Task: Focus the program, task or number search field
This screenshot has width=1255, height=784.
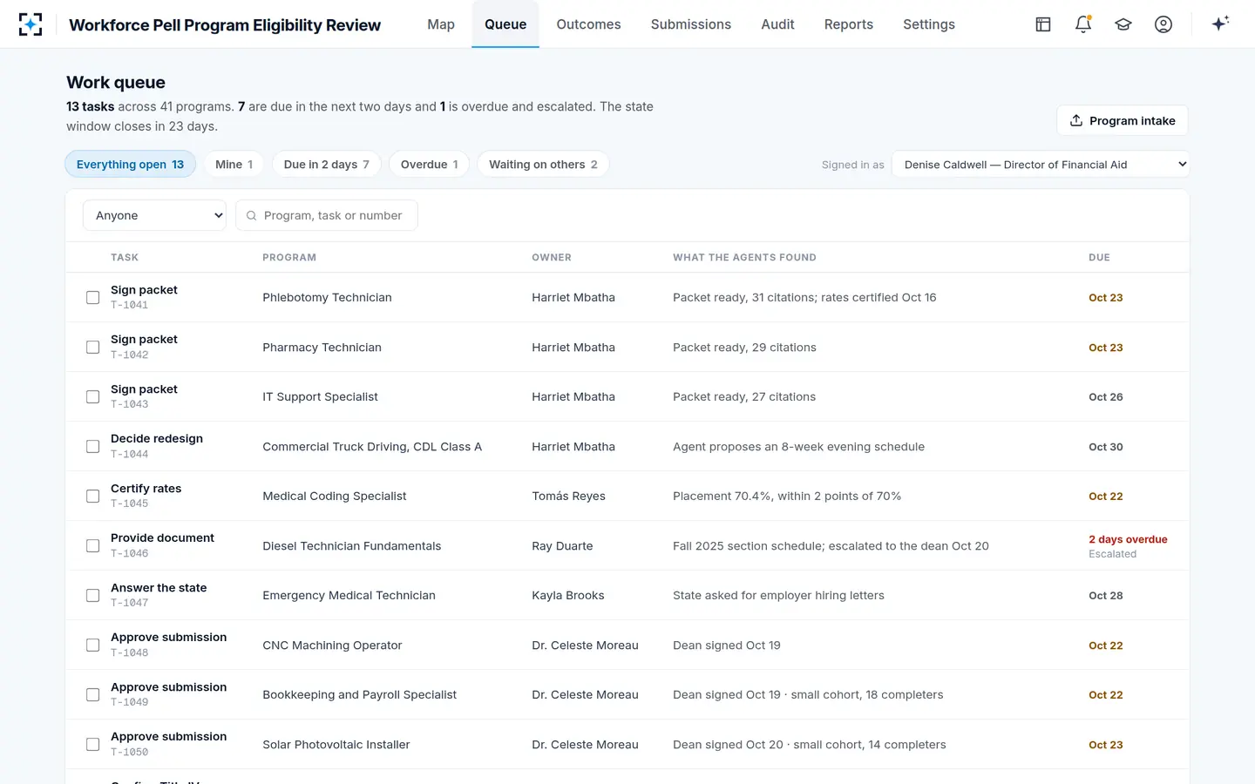Action: (x=327, y=215)
